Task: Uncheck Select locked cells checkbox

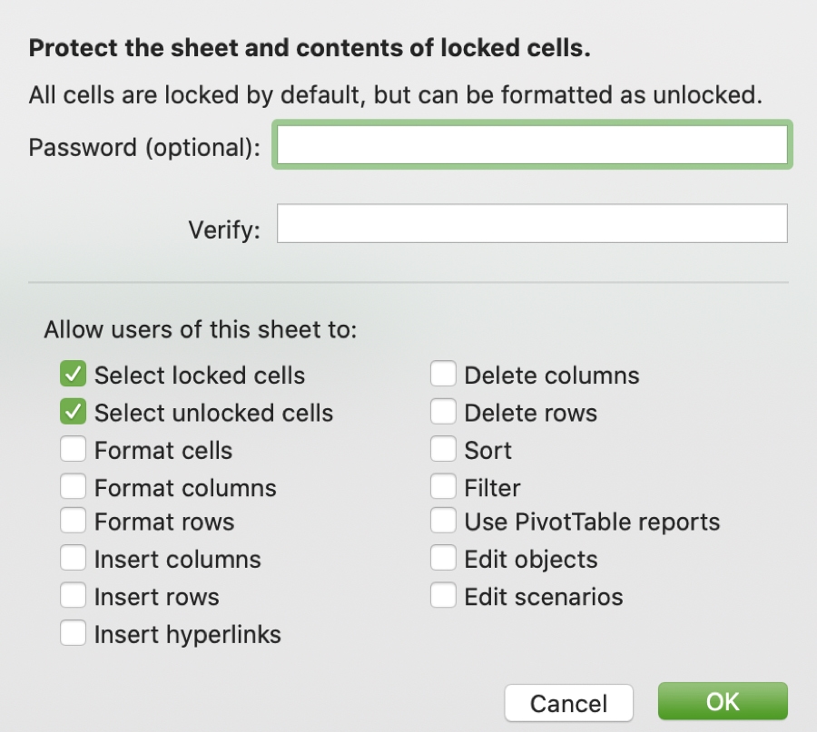Action: pos(73,374)
